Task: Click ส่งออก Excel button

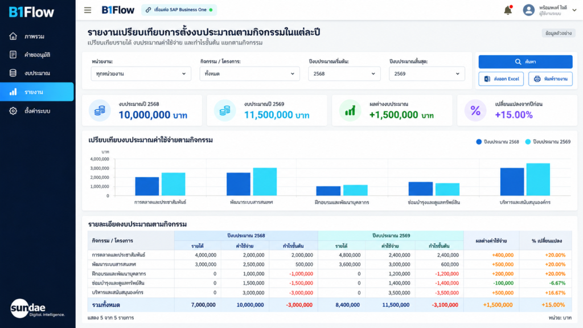Action: point(501,79)
